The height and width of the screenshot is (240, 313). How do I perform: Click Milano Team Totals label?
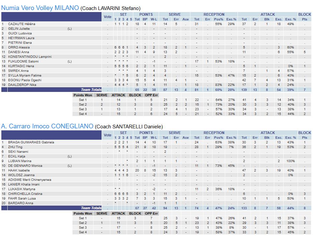(91, 90)
